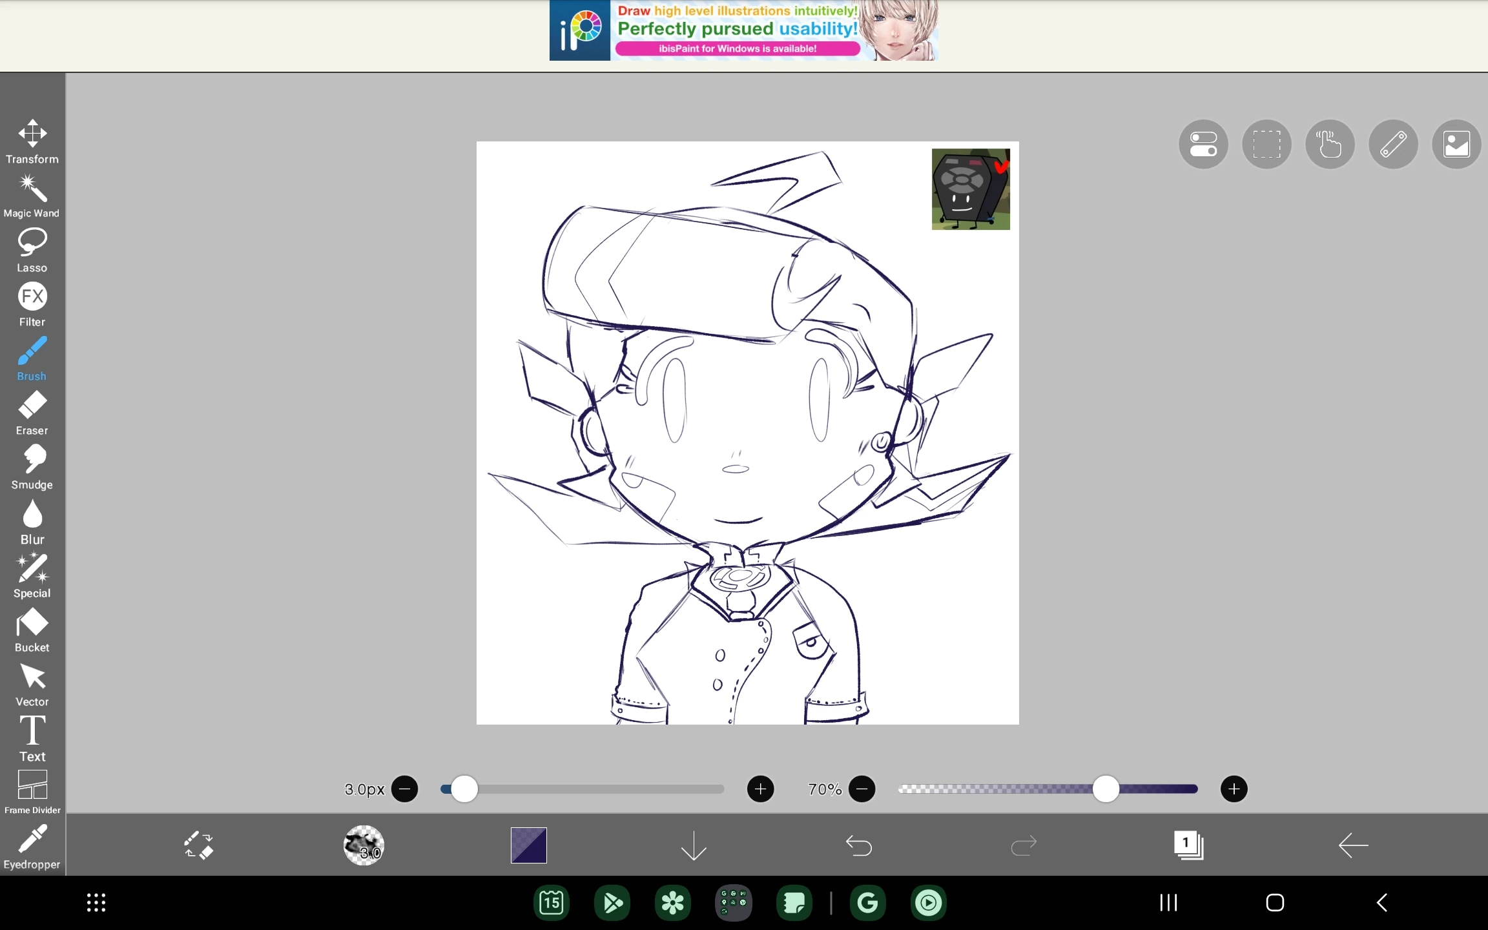The image size is (1488, 930).
Task: Click the ibisPaint for Windows ad banner
Action: (743, 31)
